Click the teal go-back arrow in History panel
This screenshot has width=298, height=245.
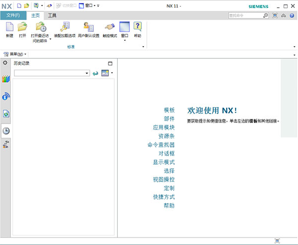tap(95, 73)
